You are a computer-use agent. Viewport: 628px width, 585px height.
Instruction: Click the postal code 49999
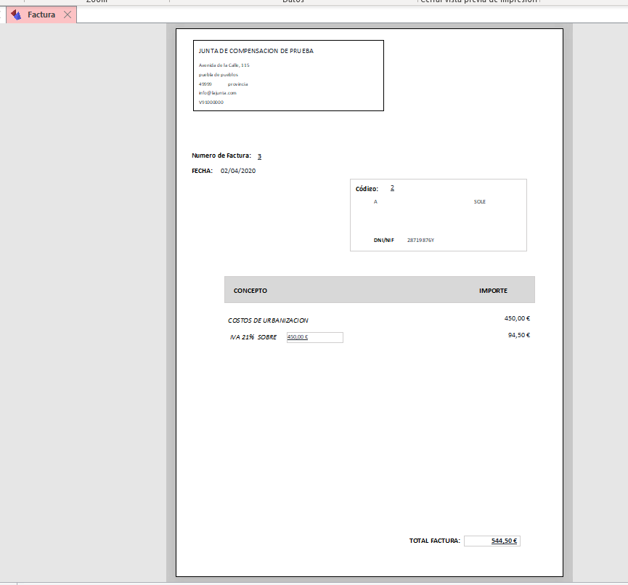click(205, 84)
